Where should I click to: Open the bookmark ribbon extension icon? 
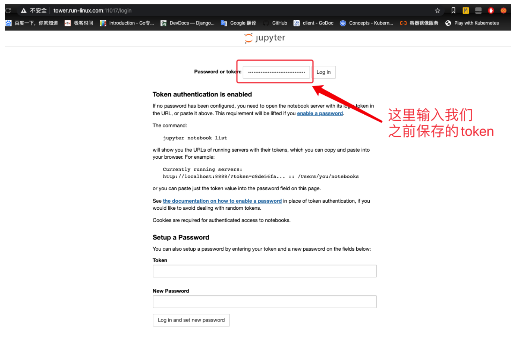click(x=453, y=10)
